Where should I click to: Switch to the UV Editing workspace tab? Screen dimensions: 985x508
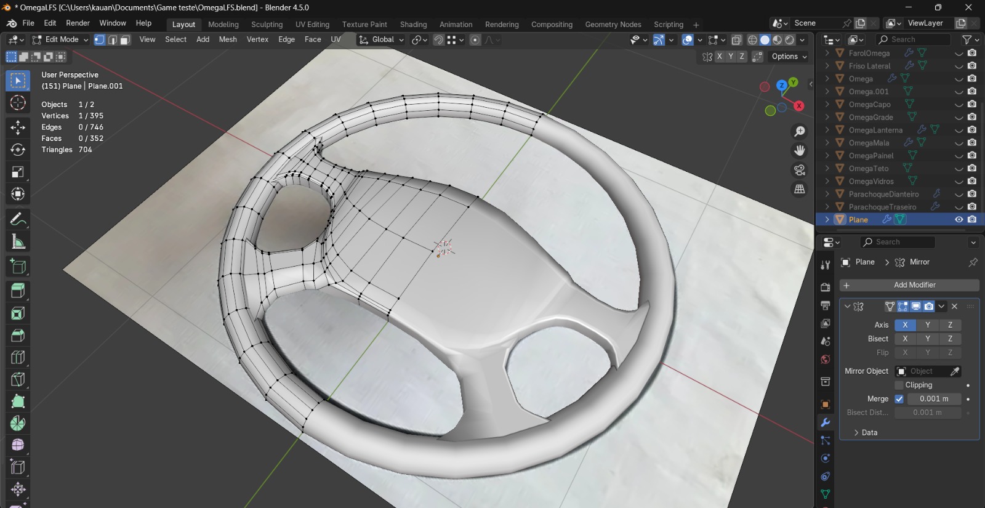312,25
